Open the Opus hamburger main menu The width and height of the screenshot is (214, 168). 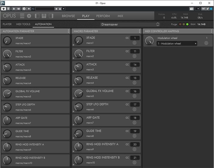coord(22,16)
